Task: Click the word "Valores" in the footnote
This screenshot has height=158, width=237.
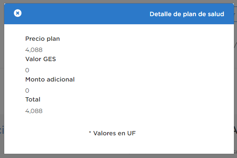Action: tap(104, 133)
